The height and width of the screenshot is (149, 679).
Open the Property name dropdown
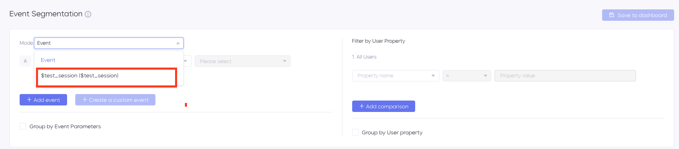[396, 76]
